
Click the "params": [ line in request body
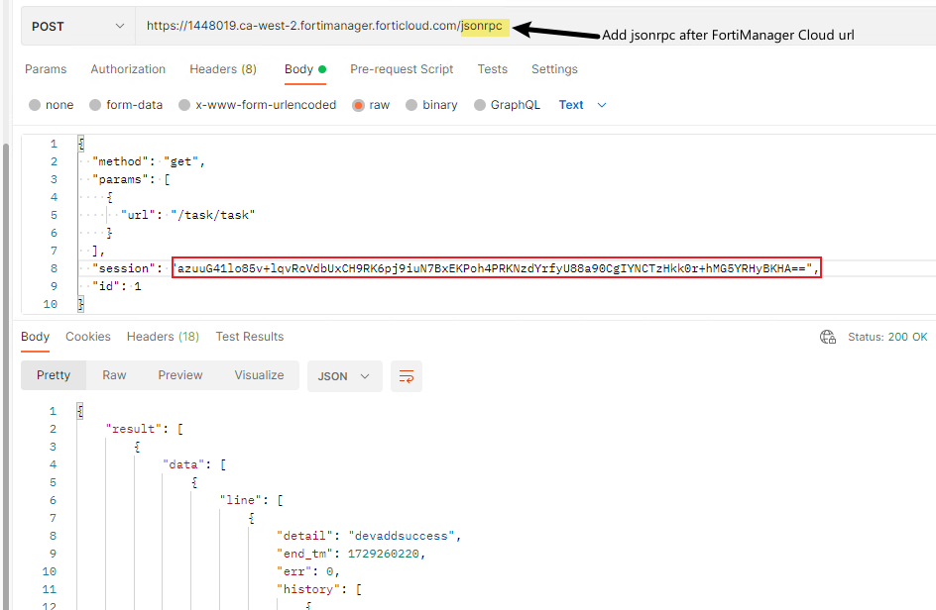point(131,179)
